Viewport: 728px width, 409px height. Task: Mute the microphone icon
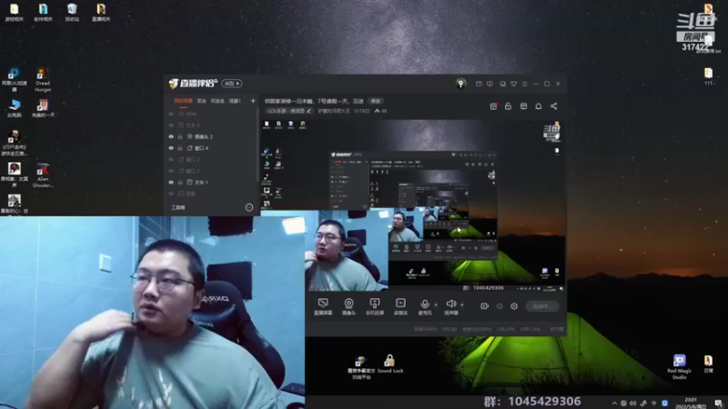(424, 306)
